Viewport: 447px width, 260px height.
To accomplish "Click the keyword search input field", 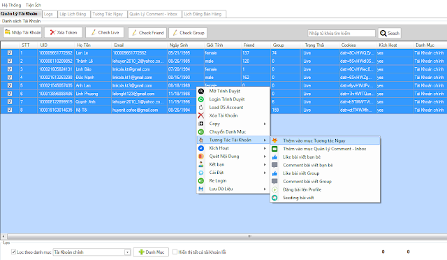I will tap(342, 33).
